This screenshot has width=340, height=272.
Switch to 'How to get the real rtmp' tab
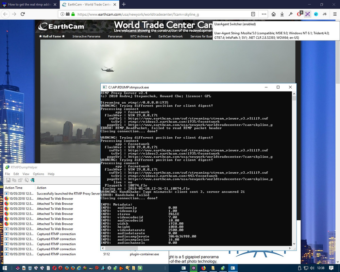click(x=29, y=4)
